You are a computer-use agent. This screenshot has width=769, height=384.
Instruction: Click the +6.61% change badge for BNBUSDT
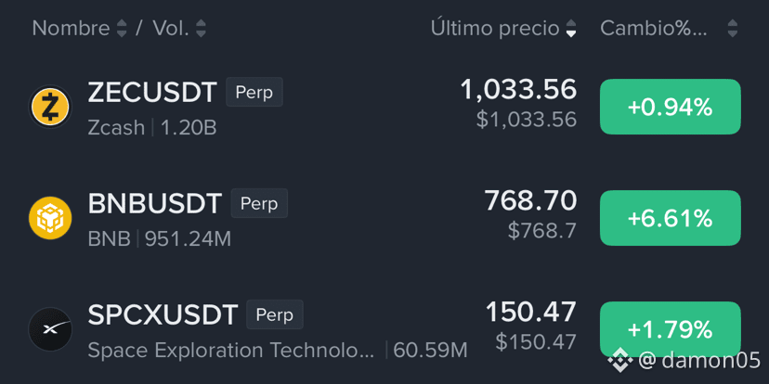click(670, 218)
